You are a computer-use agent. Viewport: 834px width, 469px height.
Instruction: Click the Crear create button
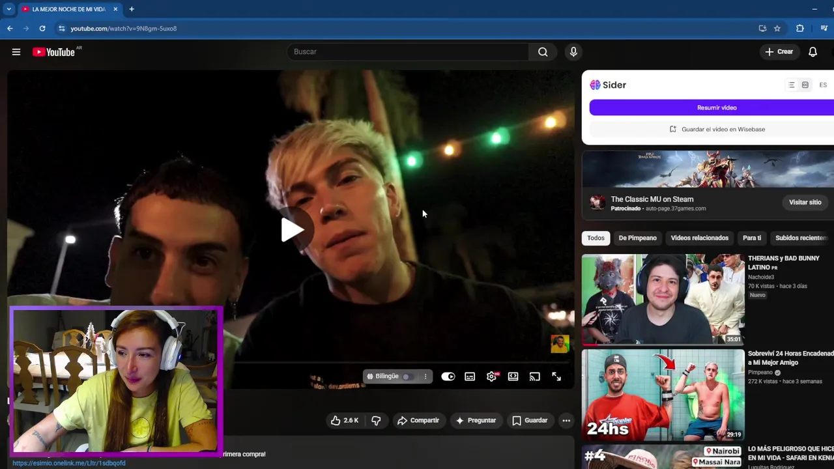pos(779,52)
